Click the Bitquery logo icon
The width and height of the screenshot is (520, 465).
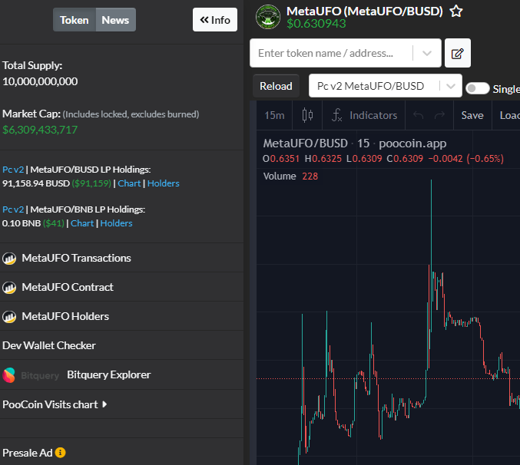tap(9, 375)
